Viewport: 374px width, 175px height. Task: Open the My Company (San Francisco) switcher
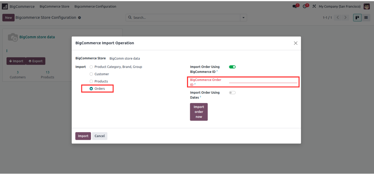point(340,7)
